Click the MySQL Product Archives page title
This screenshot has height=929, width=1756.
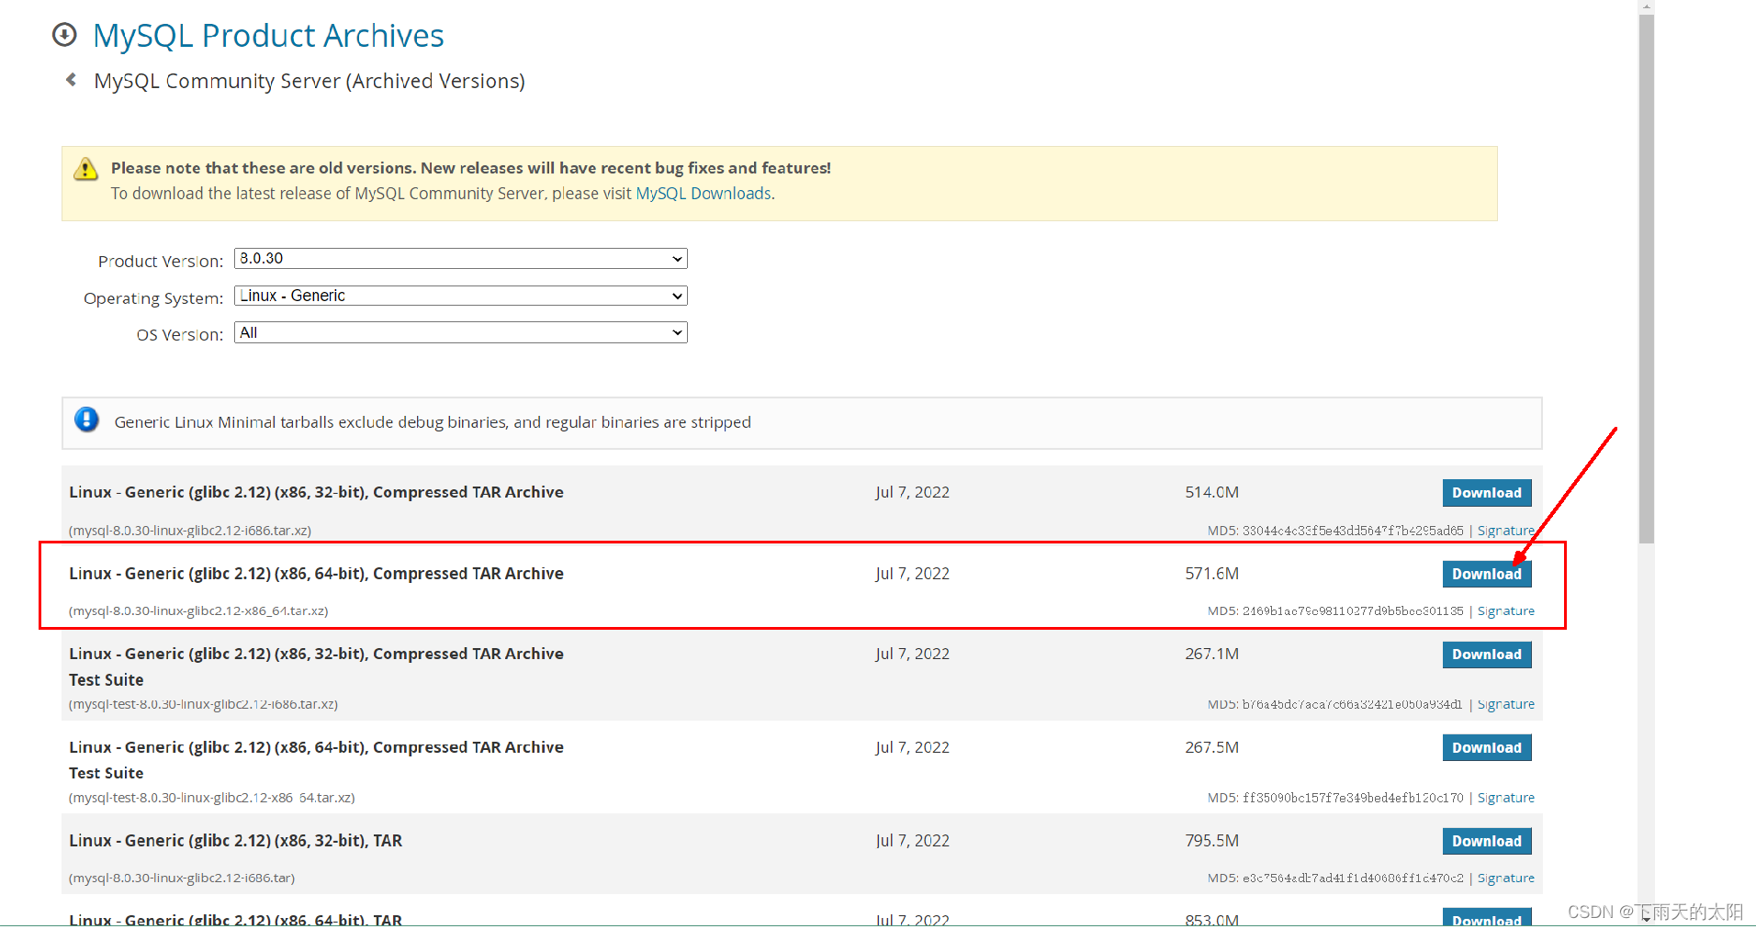point(267,35)
